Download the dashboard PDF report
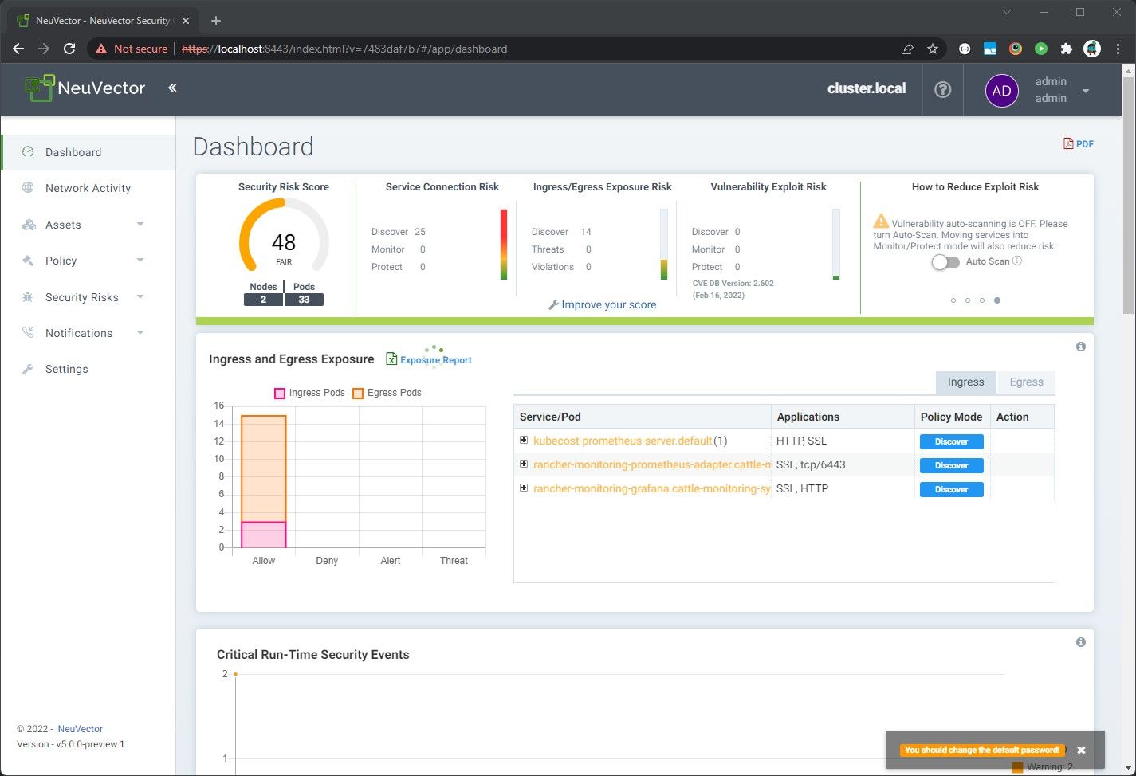 point(1079,144)
